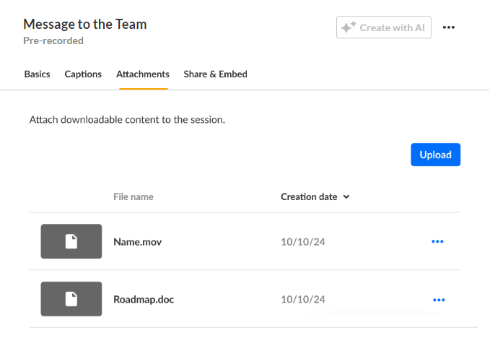Open the Captions tab
Viewport: 490px width, 359px height.
83,74
